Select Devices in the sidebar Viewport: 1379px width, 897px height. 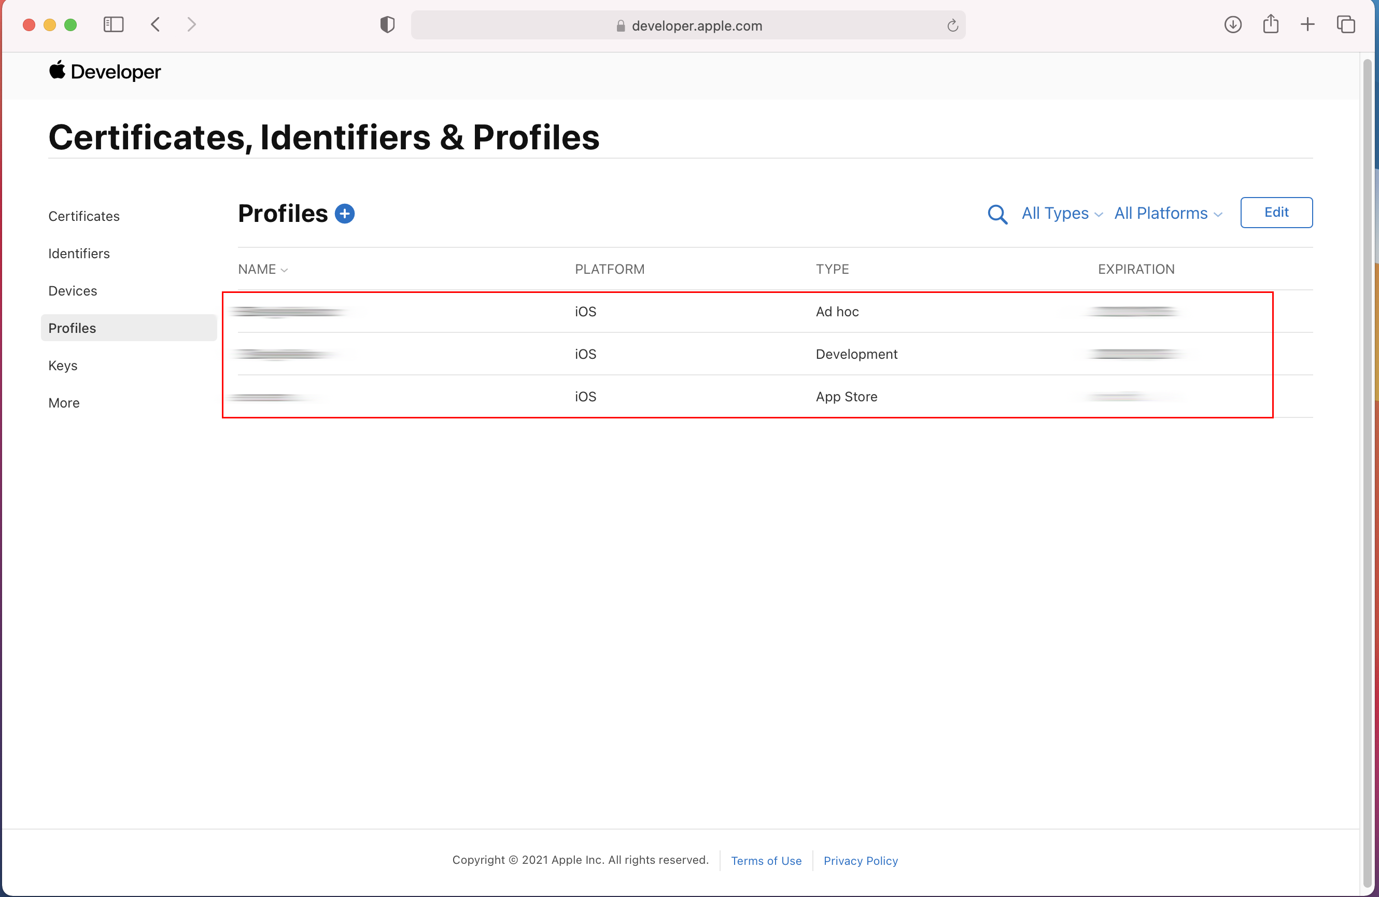click(73, 291)
